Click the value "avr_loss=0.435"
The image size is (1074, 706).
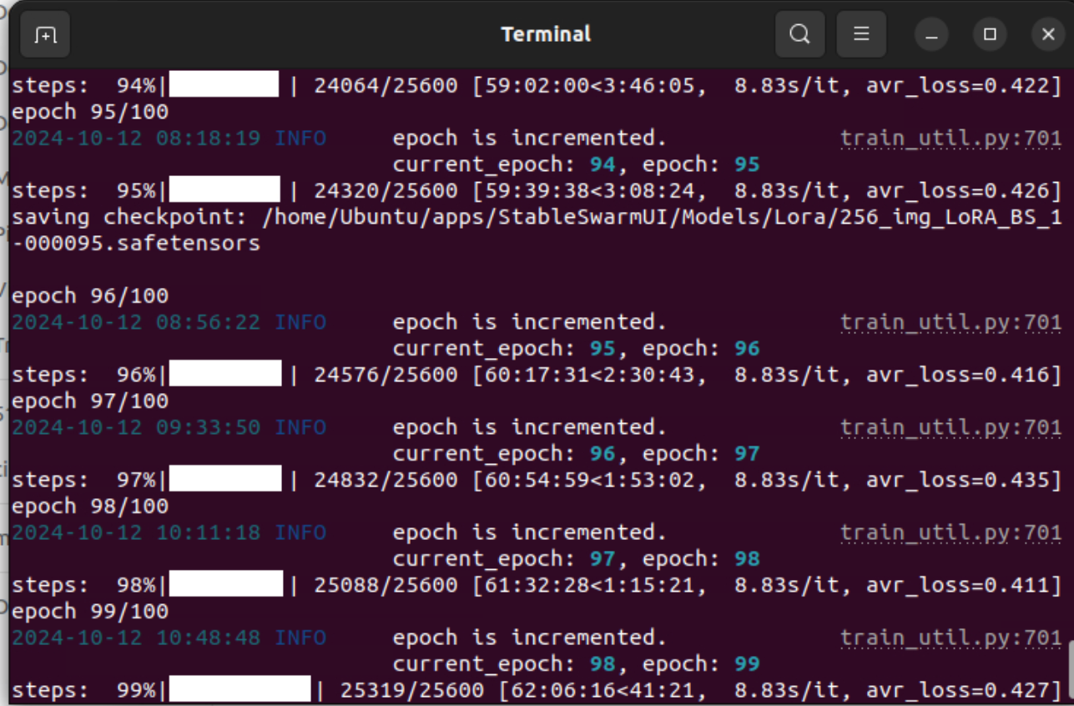957,480
